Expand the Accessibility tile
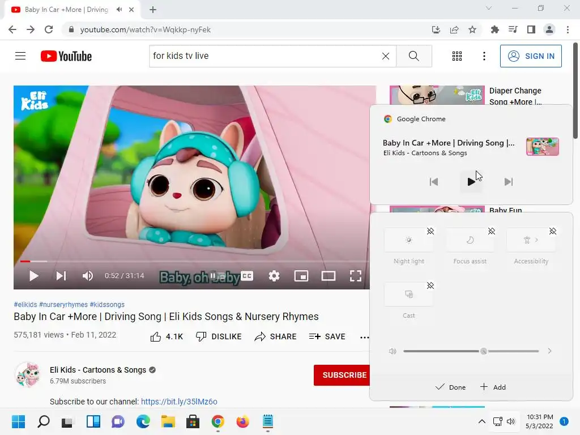Image resolution: width=580 pixels, height=435 pixels. coord(531,240)
